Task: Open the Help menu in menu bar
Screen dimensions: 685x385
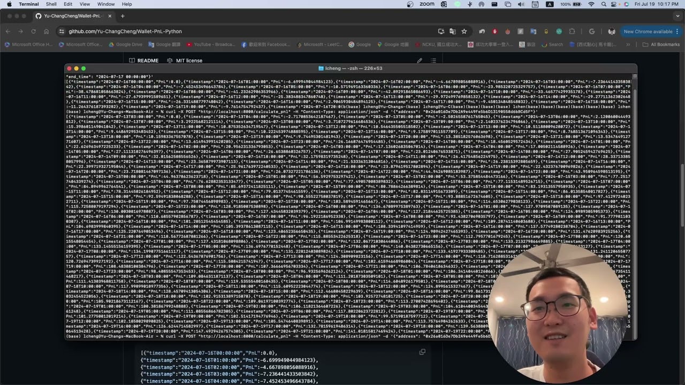Action: pos(127,4)
